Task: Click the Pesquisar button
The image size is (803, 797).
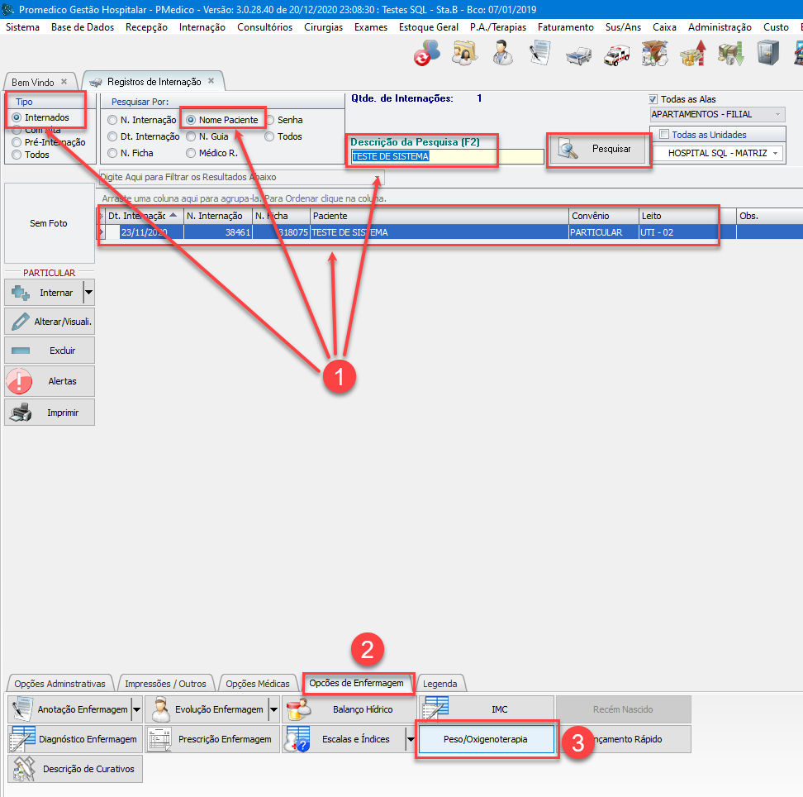Action: pyautogui.click(x=599, y=150)
